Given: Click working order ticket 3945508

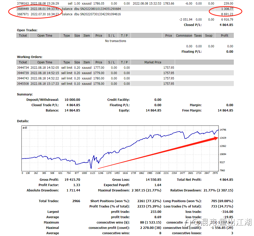Looking at the screenshot, I should pyautogui.click(x=23, y=84).
